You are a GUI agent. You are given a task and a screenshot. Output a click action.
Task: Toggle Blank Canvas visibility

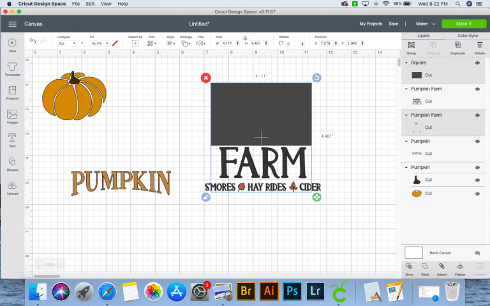tap(477, 253)
